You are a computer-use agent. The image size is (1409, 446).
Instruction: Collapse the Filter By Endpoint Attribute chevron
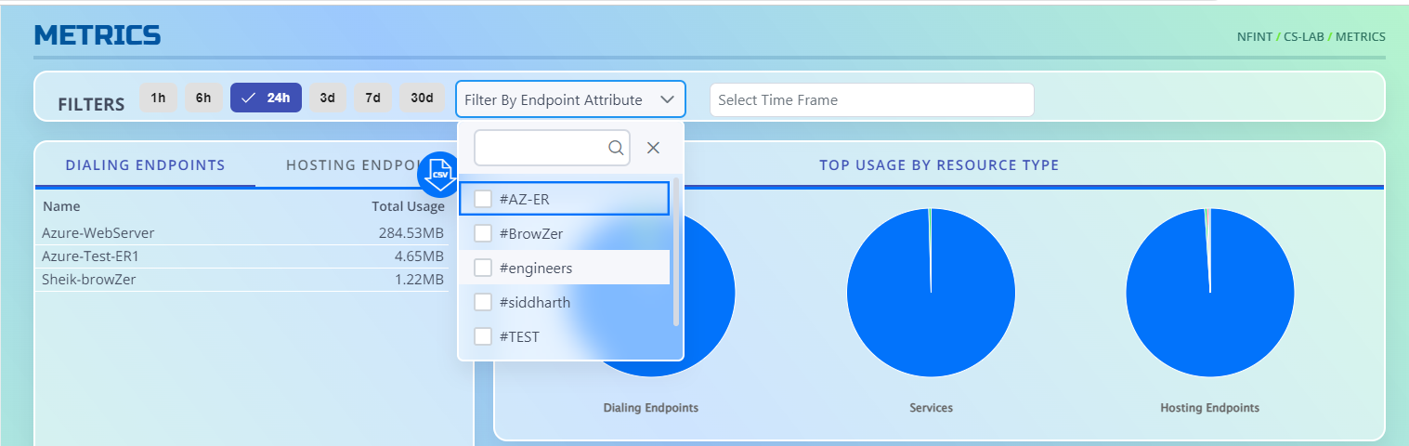tap(667, 99)
